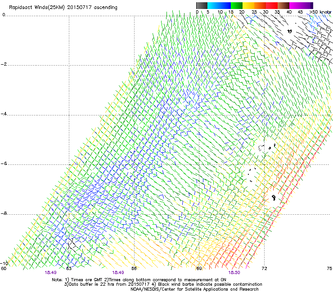The width and height of the screenshot is (333, 292).
Task: Pick the green 15-20 knots legend segment
Action: 237,5
